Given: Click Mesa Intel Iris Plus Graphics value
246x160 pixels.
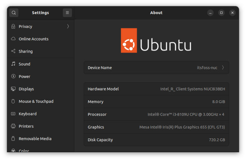Looking at the screenshot, I should pos(182,127).
